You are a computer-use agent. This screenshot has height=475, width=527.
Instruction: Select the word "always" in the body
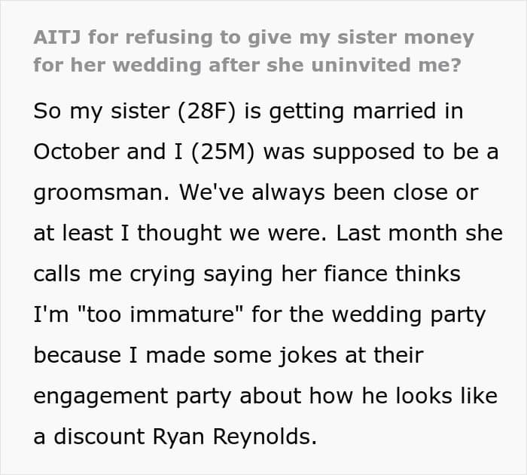(288, 194)
